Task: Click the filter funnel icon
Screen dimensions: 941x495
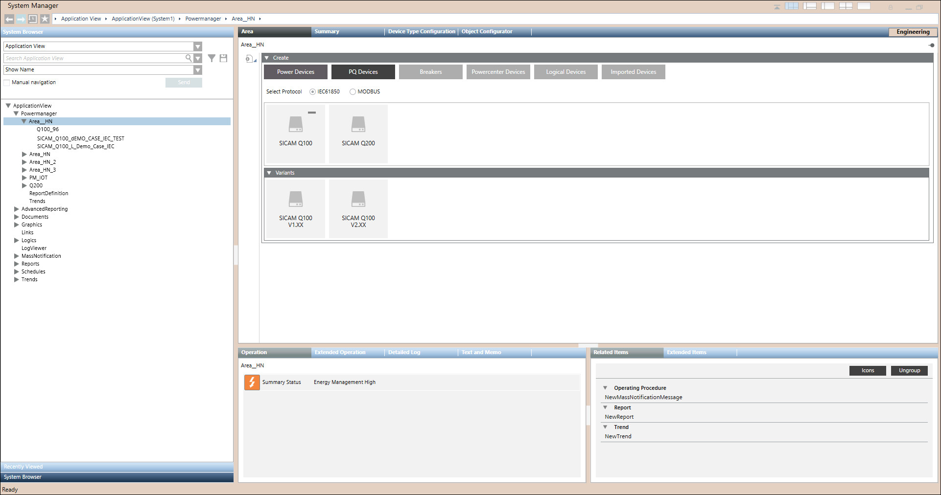Action: click(x=212, y=58)
